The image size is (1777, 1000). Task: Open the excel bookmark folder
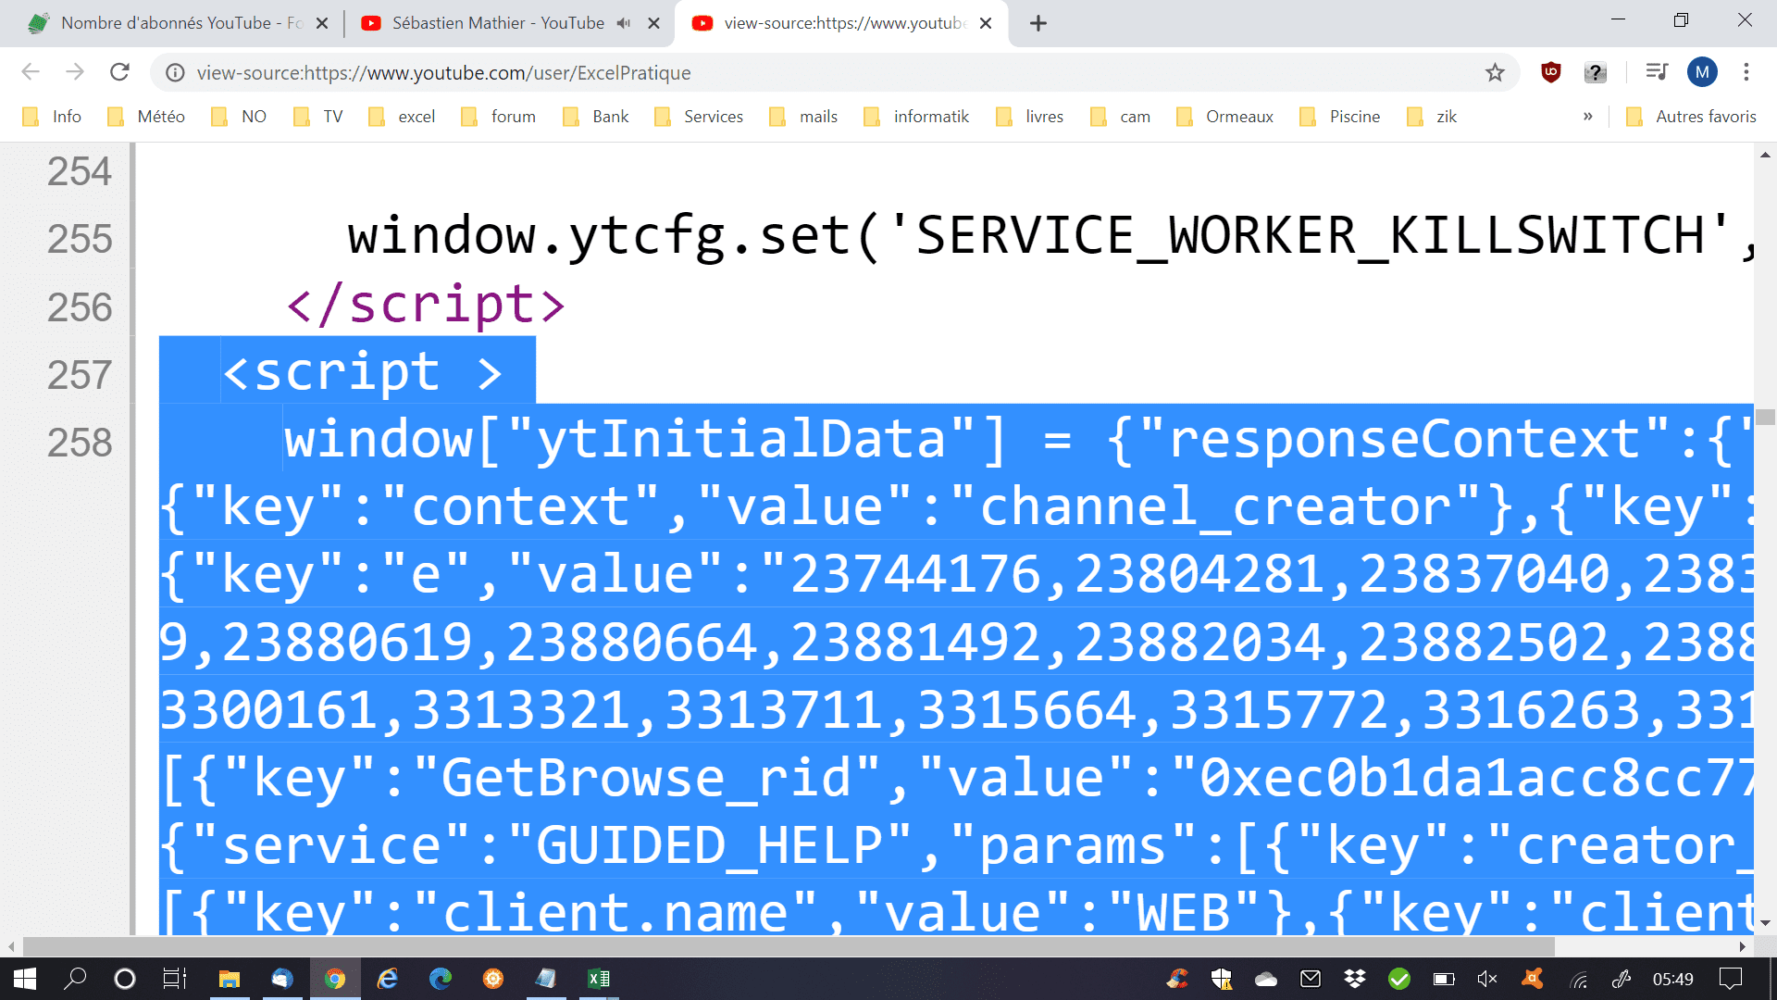pos(403,117)
